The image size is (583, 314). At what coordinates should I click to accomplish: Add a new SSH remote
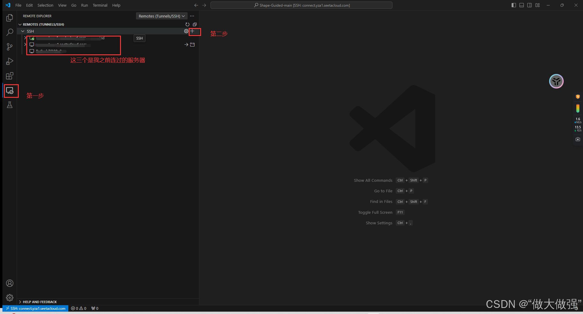pos(192,31)
